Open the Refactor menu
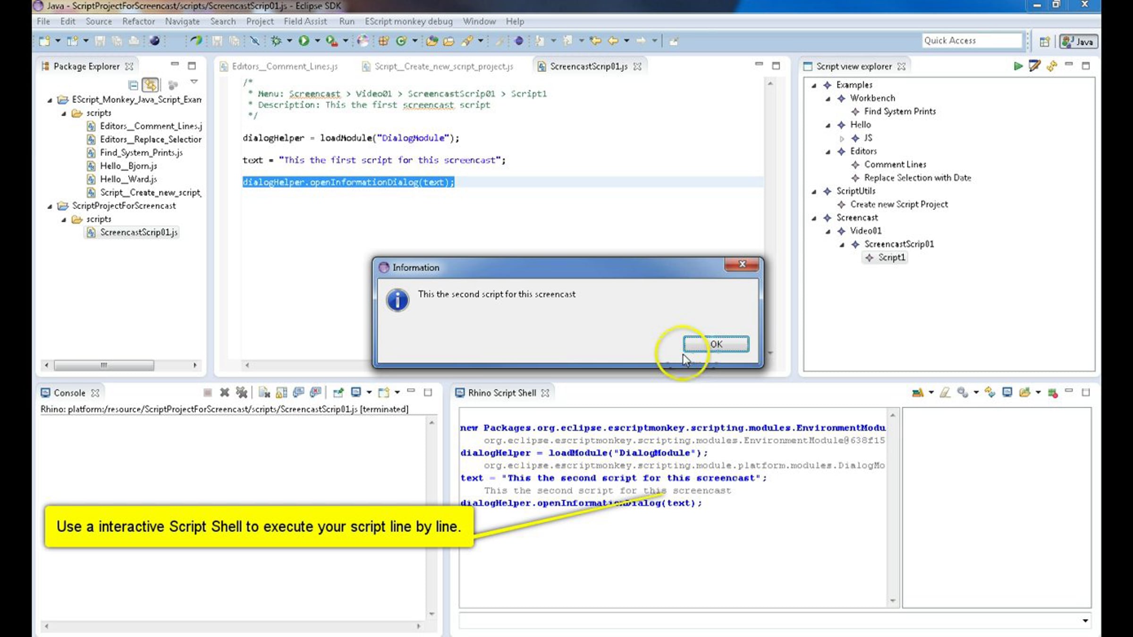Screen dimensions: 1133x637 click(x=138, y=21)
